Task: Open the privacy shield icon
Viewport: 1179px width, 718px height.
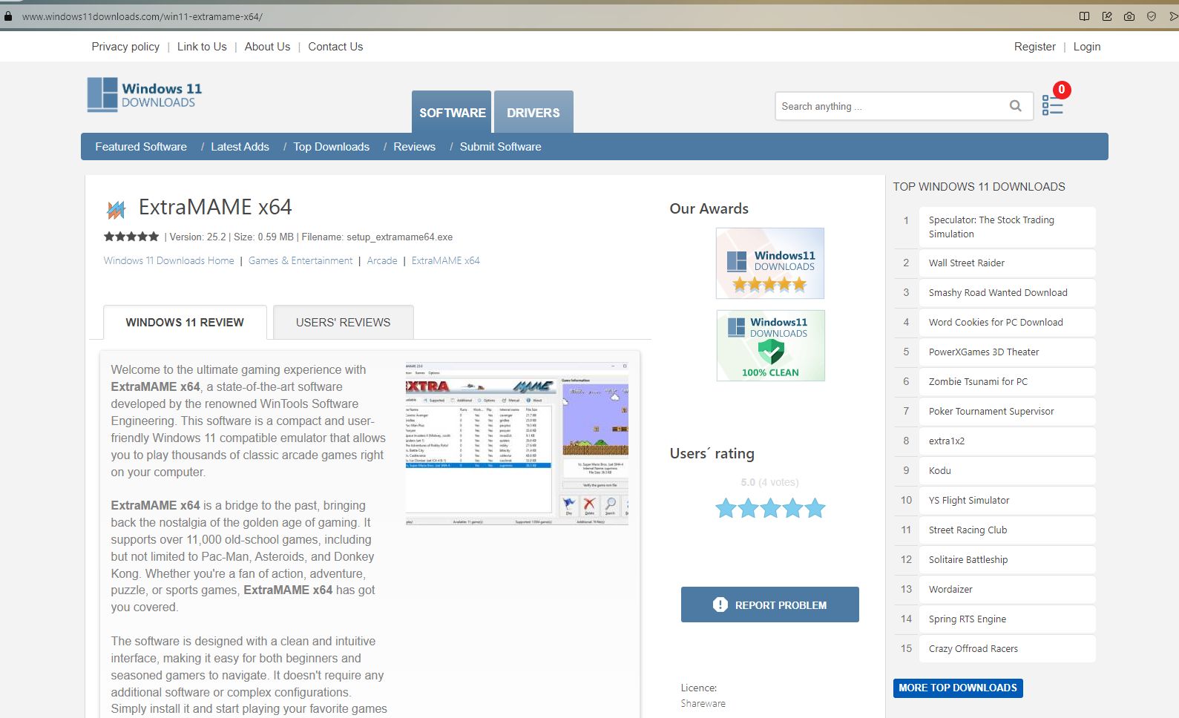Action: [1152, 16]
